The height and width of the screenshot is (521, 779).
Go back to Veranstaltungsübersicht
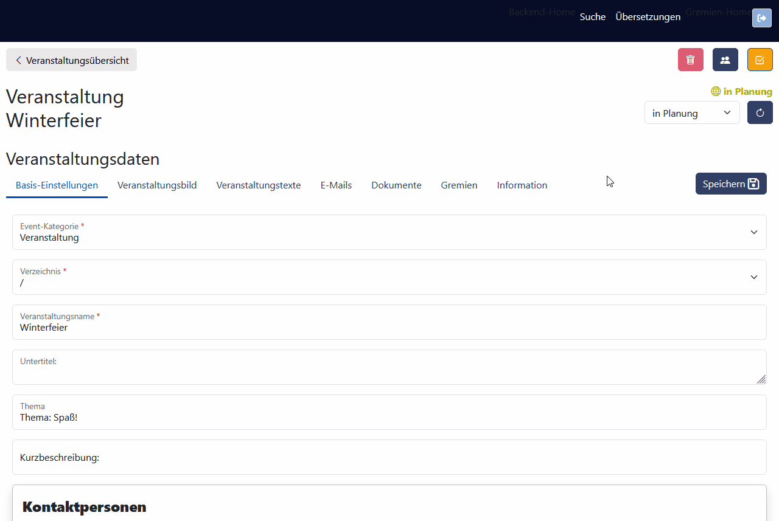(71, 60)
